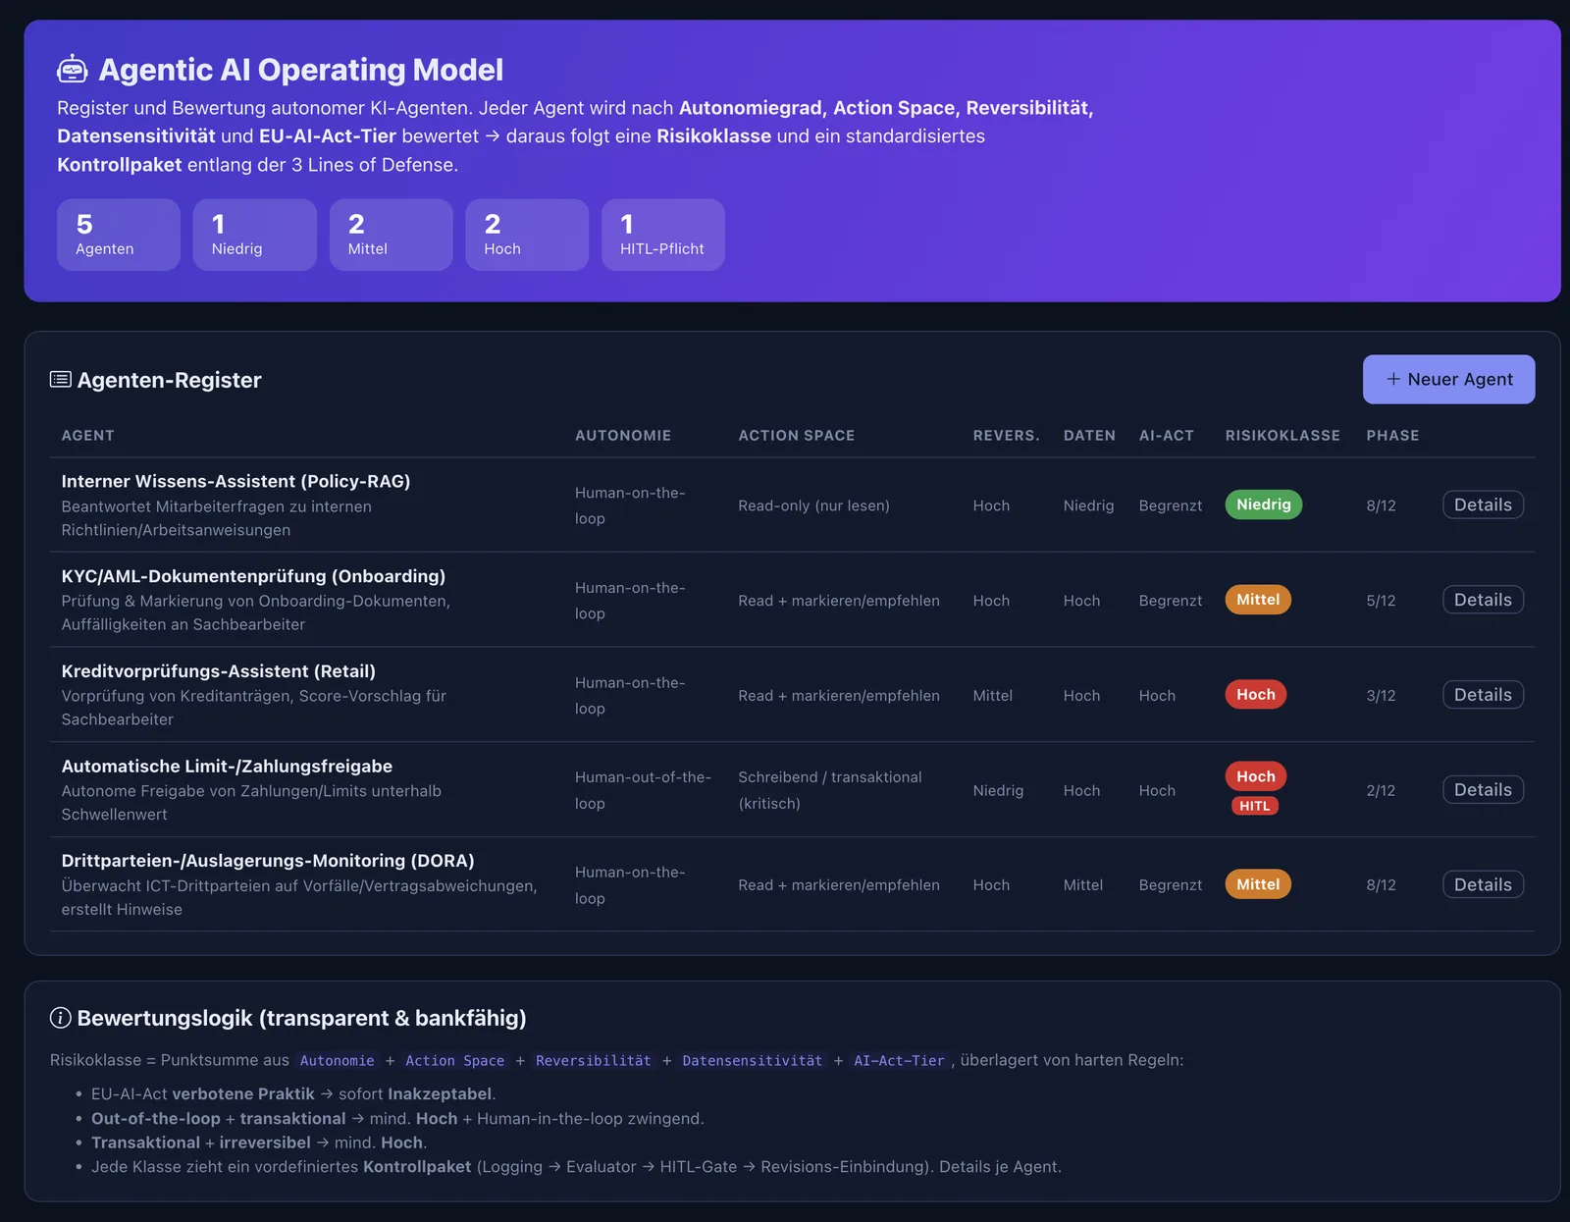Click phase value 3/12
Viewport: 1570px width, 1222px height.
[x=1381, y=696]
